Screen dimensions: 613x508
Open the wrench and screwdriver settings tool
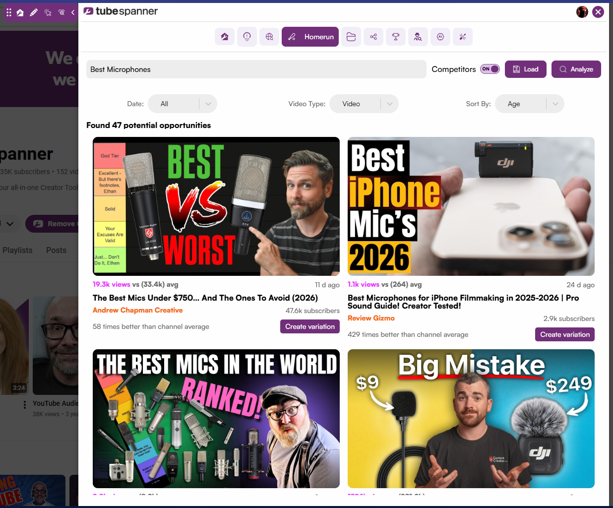coord(463,37)
